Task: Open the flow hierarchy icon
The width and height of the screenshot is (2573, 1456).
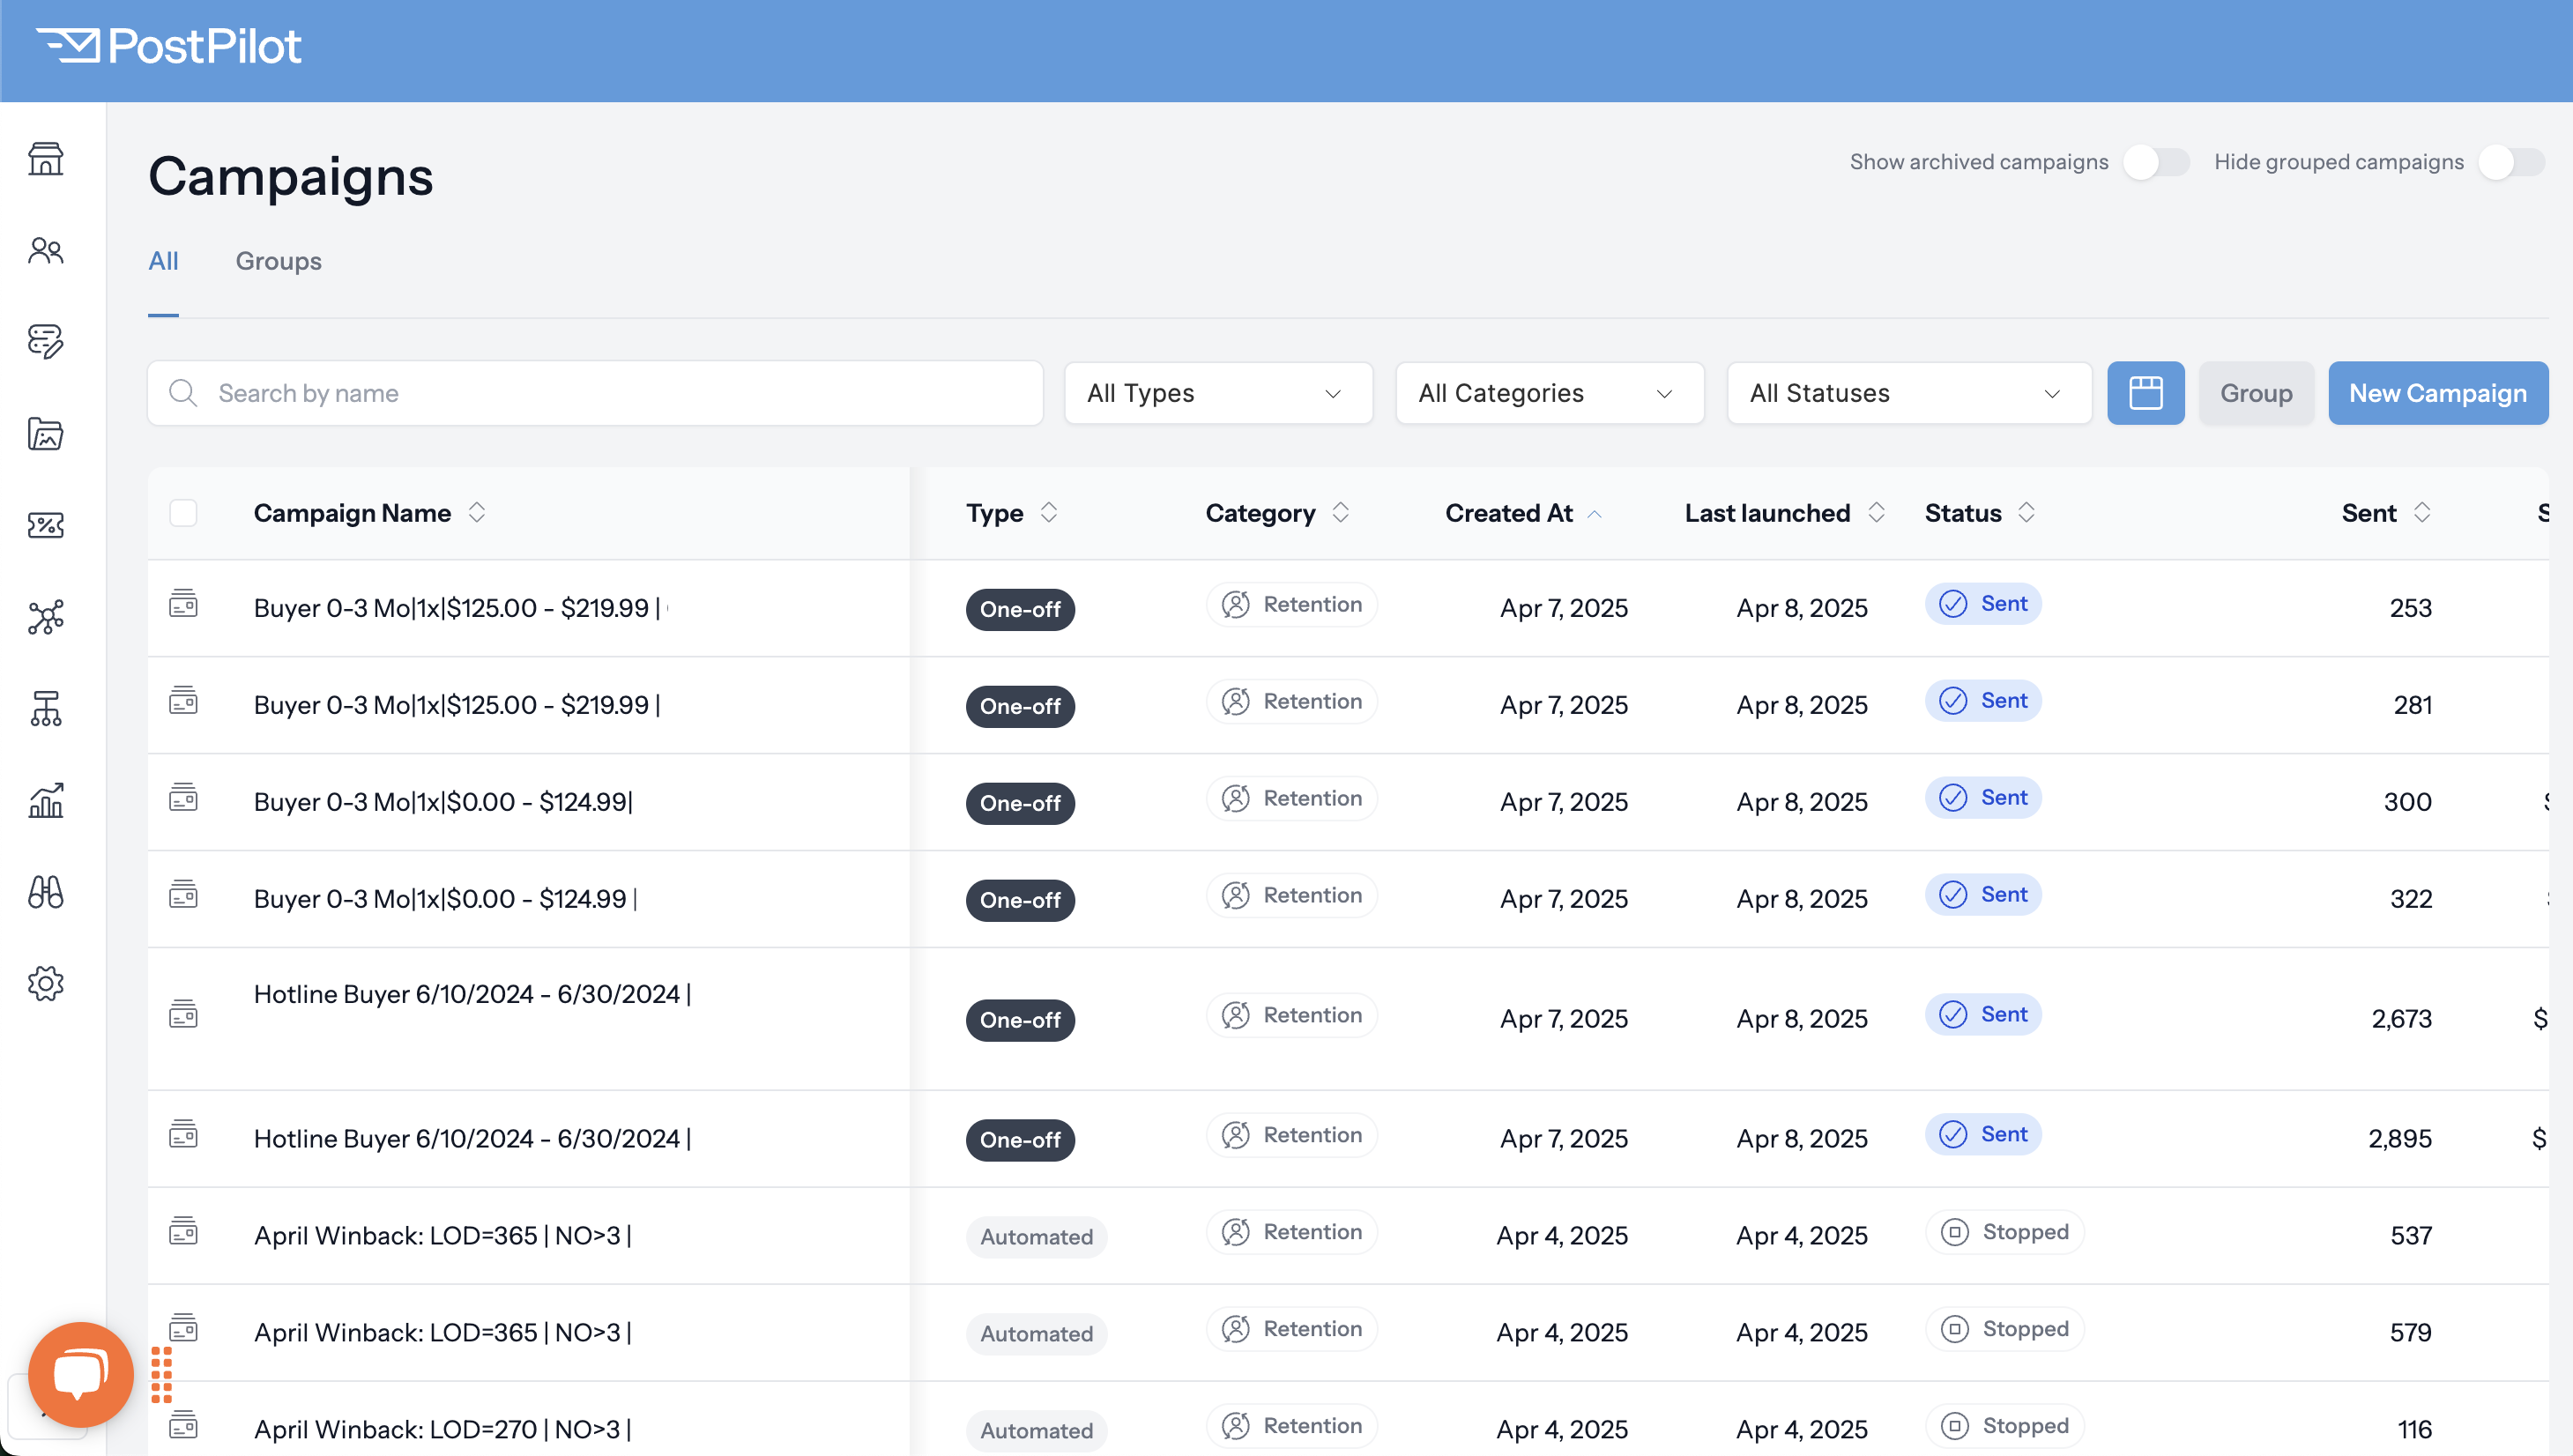Action: (46, 708)
